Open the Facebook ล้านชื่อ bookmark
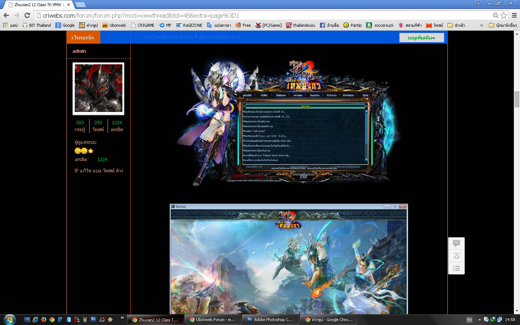The height and width of the screenshot is (325, 520). (x=329, y=25)
